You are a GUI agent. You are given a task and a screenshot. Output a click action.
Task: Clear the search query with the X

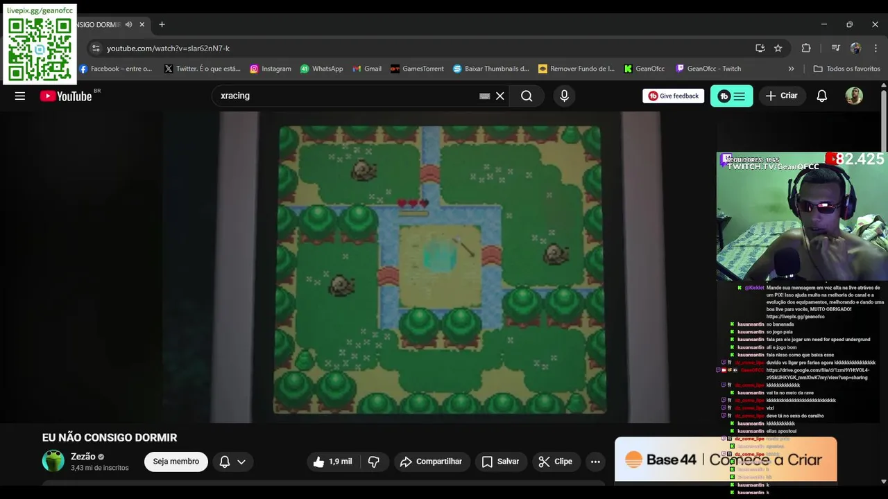499,96
